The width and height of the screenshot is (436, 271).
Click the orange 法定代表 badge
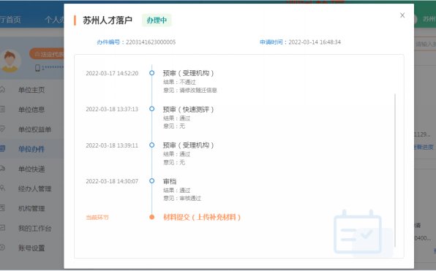point(47,54)
